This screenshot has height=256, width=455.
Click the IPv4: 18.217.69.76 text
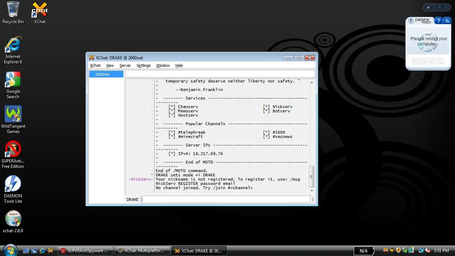tap(200, 154)
